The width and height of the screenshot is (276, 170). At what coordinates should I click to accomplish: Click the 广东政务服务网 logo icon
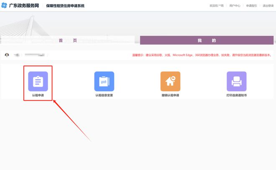point(4,5)
